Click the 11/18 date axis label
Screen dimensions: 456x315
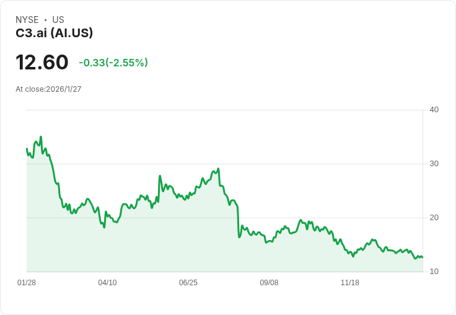click(350, 283)
